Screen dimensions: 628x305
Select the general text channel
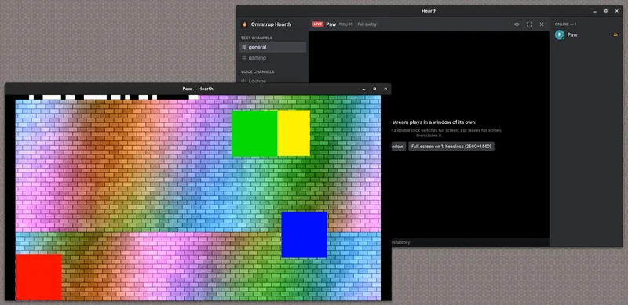272,47
